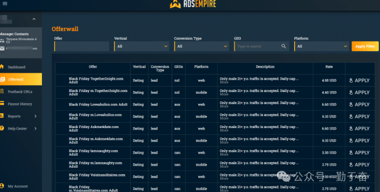380x192 pixels.
Task: Open the Platform filter dropdown
Action: [322, 46]
